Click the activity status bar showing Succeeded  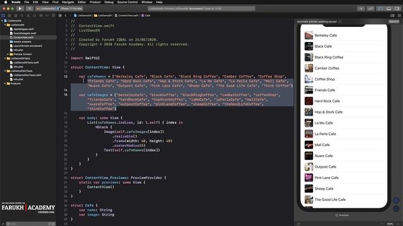[201, 8]
